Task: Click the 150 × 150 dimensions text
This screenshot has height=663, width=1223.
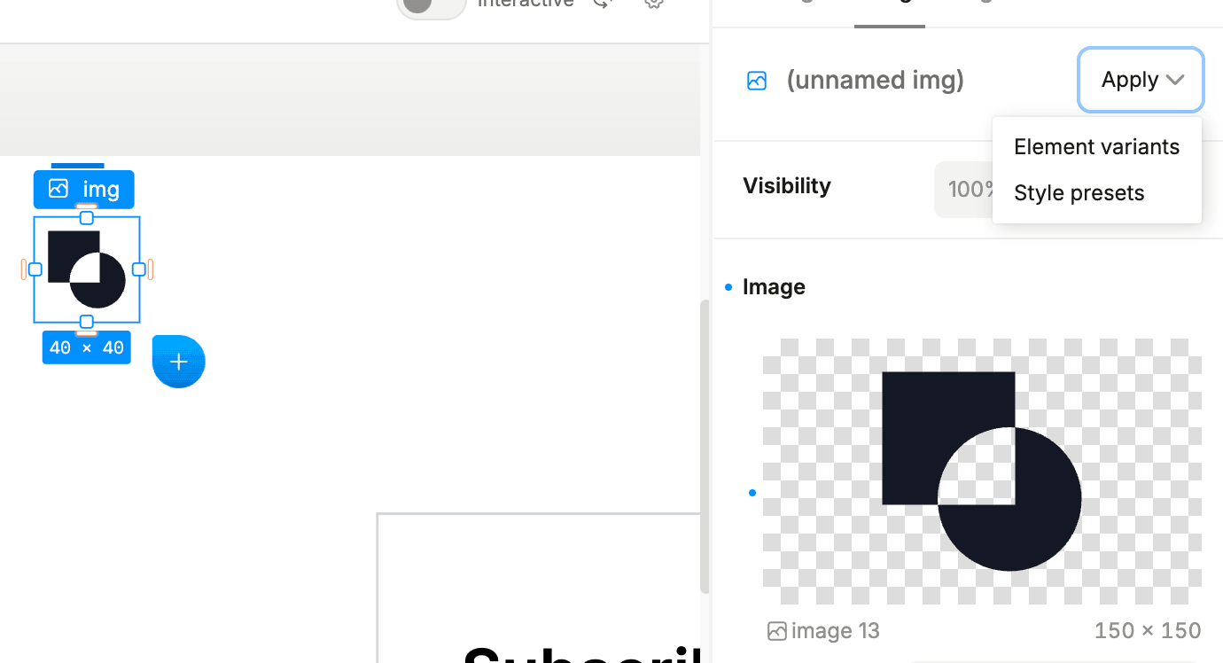Action: (x=1148, y=631)
